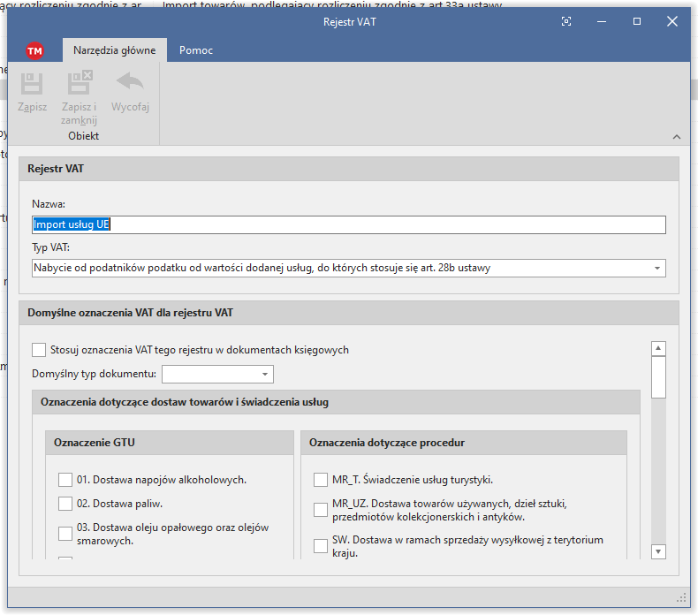The image size is (698, 615).
Task: Expand the Domyślny typ dokumentu combo box
Action: 264,375
